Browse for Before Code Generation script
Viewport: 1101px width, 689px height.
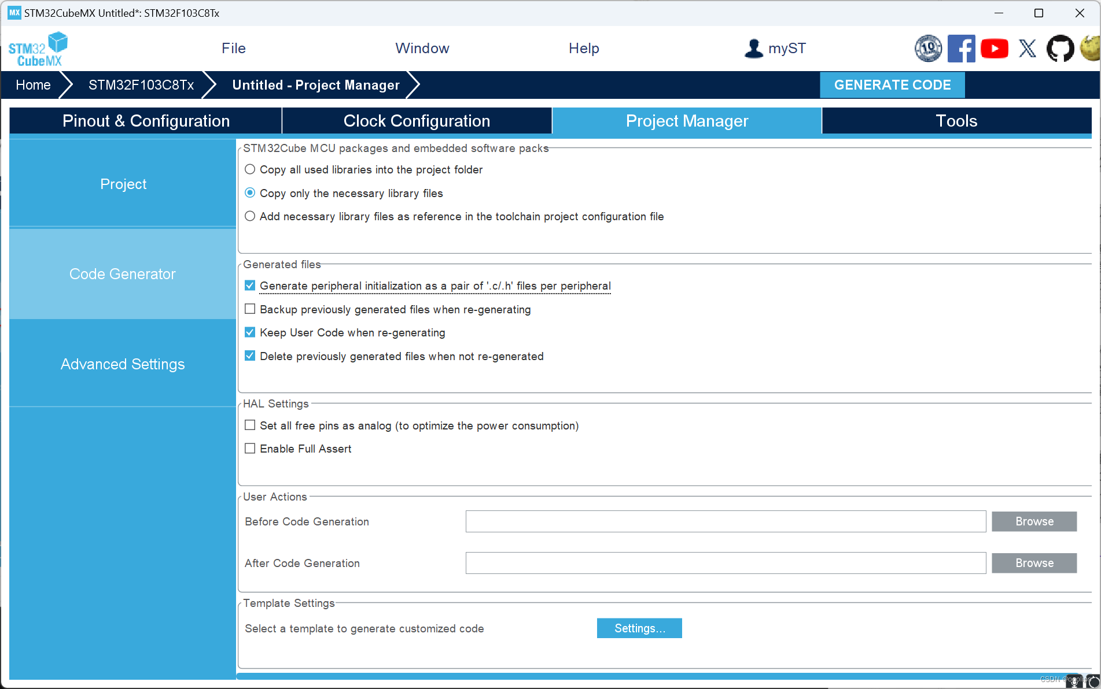coord(1034,521)
